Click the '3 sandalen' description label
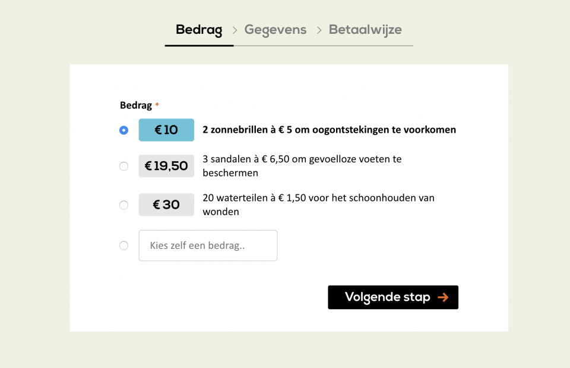 [302, 166]
